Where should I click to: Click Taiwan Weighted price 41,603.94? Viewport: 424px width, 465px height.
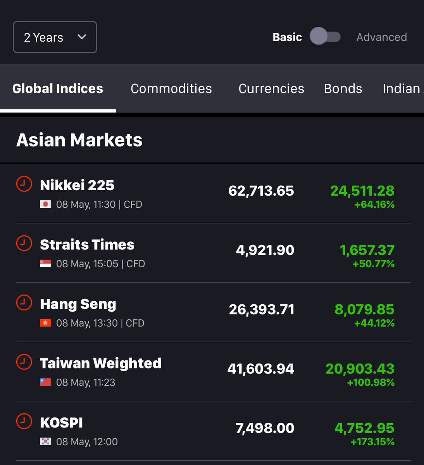pyautogui.click(x=261, y=369)
